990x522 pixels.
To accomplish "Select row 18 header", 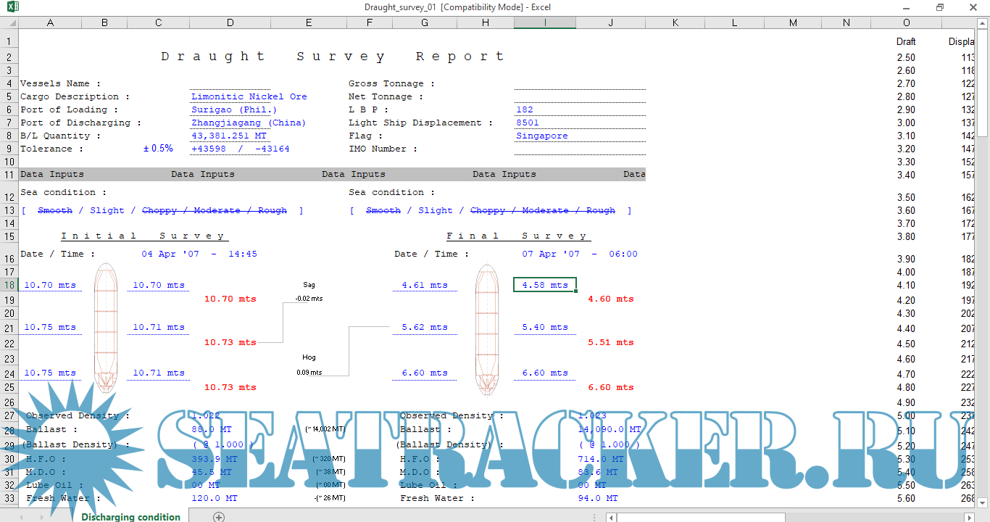I will tap(9, 286).
